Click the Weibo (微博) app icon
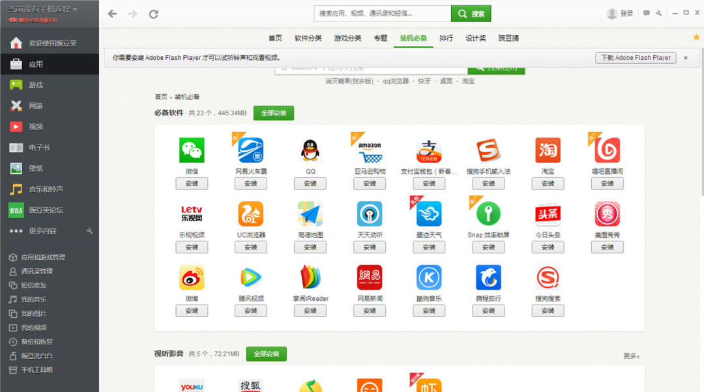The height and width of the screenshot is (392, 704). click(x=192, y=277)
